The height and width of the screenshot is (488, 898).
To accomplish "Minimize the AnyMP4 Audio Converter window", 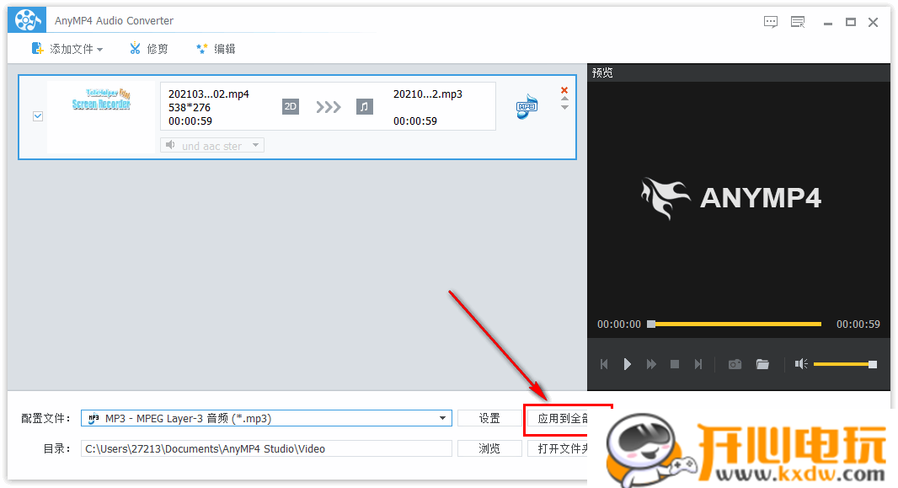I will click(x=827, y=23).
